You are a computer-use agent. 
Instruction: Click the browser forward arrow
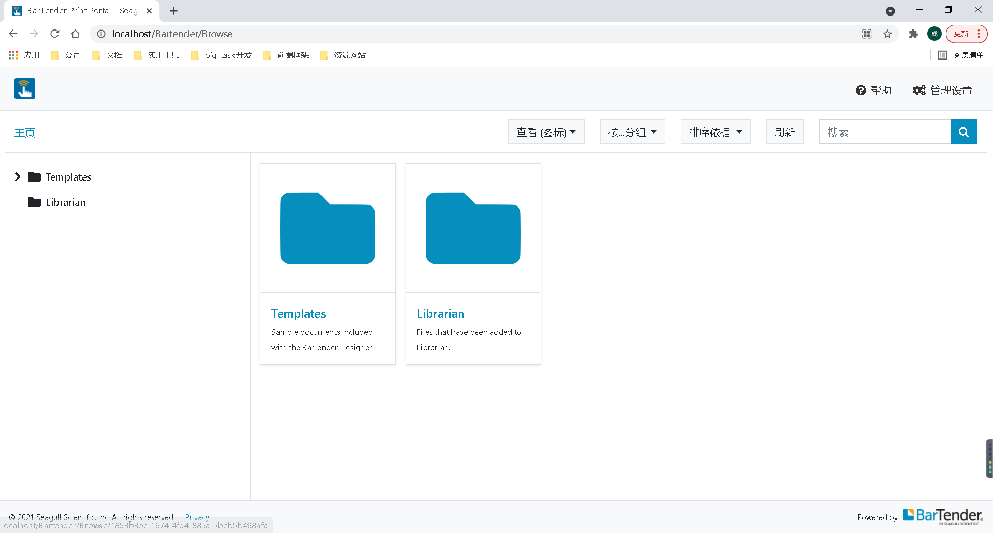pyautogui.click(x=34, y=34)
